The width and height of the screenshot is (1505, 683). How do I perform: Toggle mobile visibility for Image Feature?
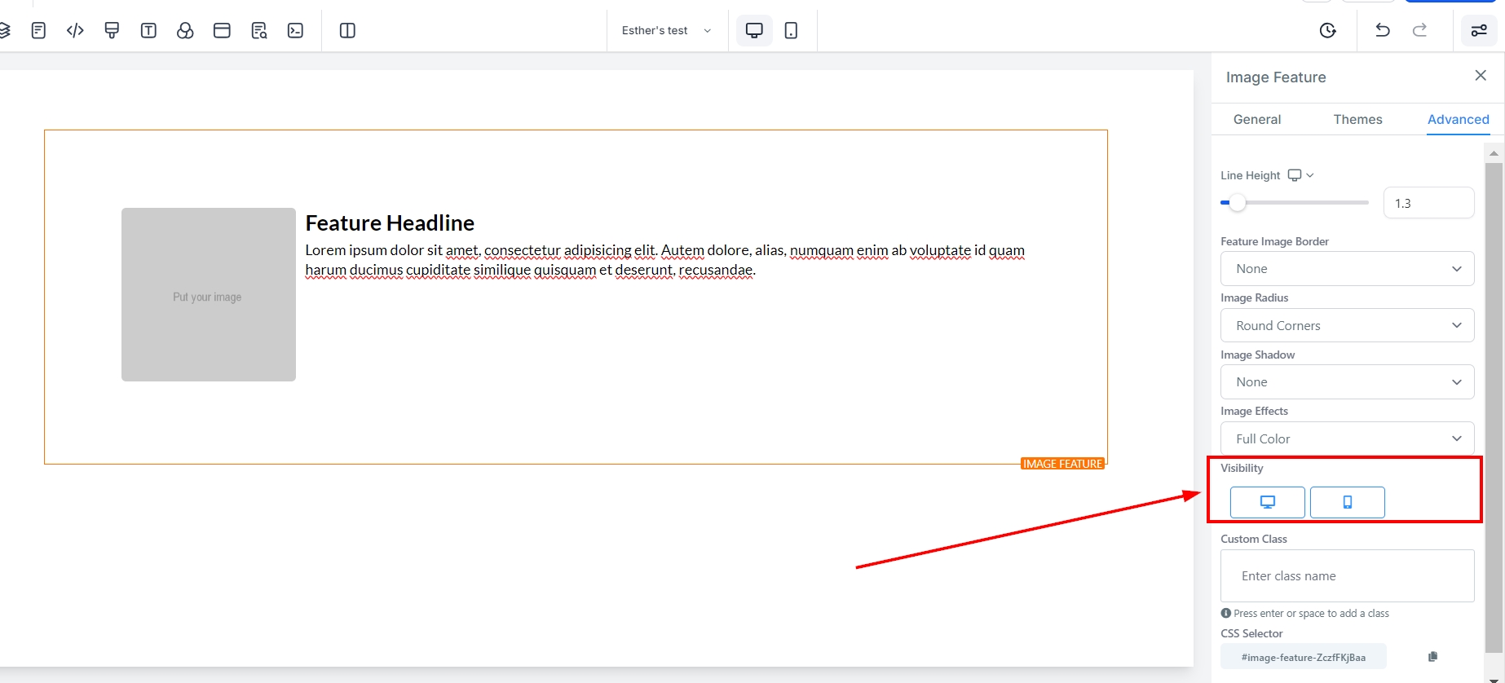point(1347,502)
